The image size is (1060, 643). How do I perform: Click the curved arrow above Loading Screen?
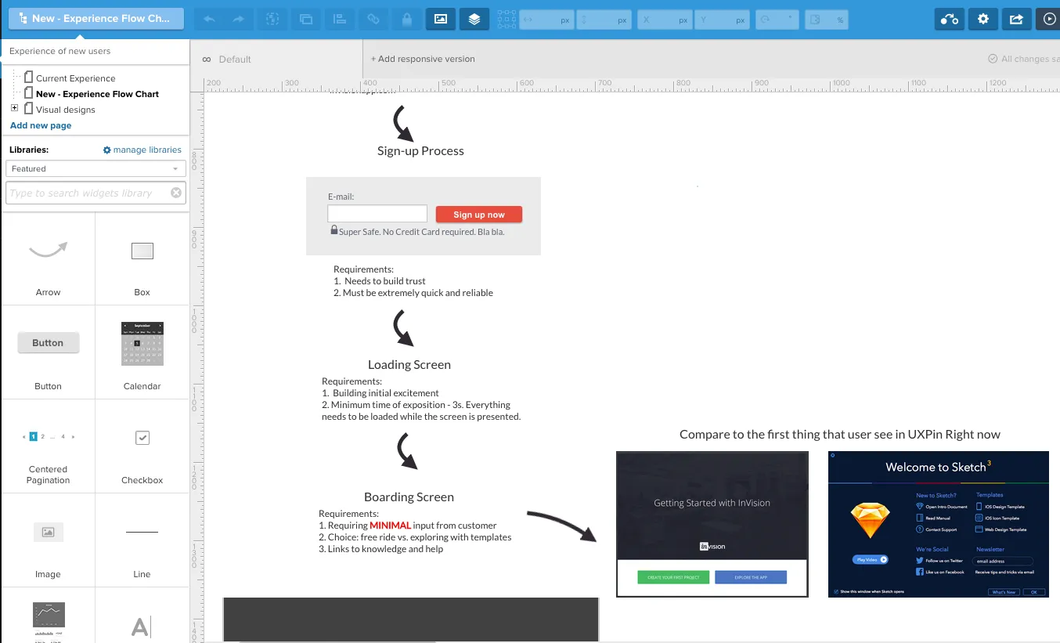(x=402, y=328)
